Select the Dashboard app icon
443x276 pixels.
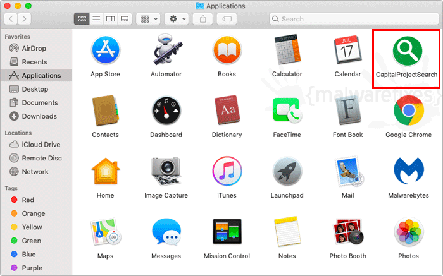[x=166, y=111]
